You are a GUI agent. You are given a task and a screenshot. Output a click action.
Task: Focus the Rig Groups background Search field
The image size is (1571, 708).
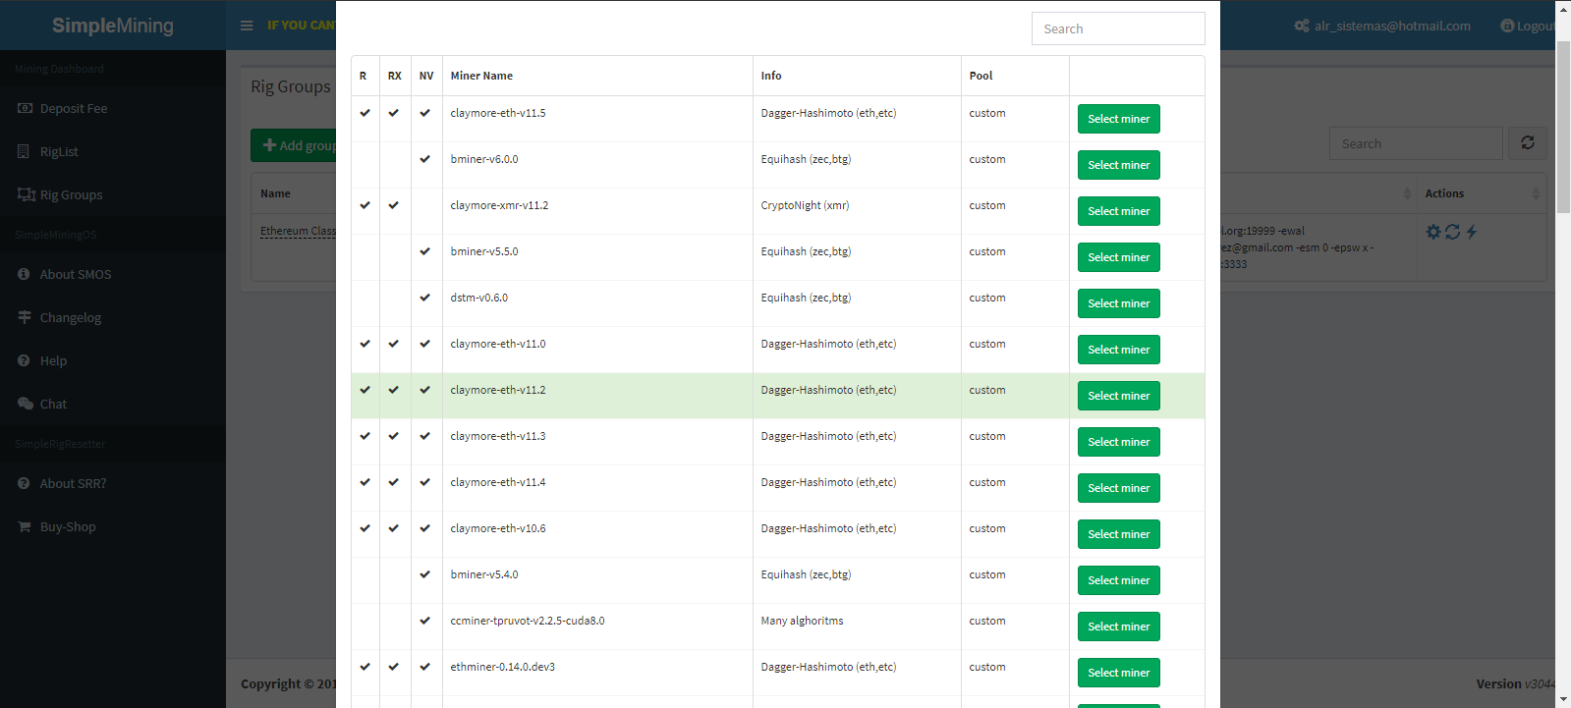tap(1416, 143)
